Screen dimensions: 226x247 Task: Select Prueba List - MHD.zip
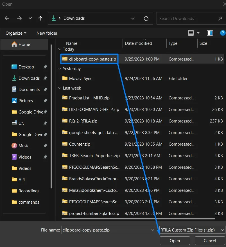tap(89, 98)
